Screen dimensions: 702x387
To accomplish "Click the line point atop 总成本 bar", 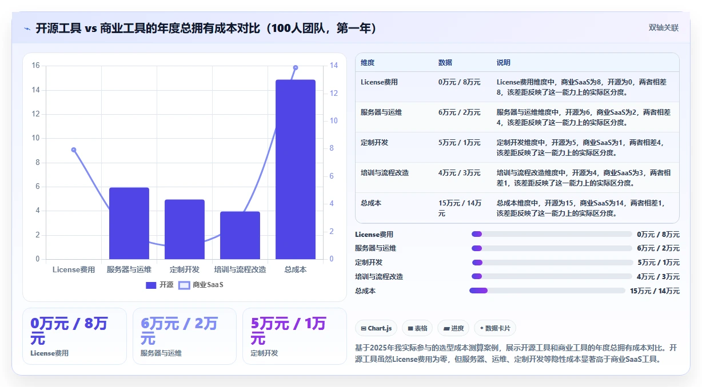I will pyautogui.click(x=296, y=67).
